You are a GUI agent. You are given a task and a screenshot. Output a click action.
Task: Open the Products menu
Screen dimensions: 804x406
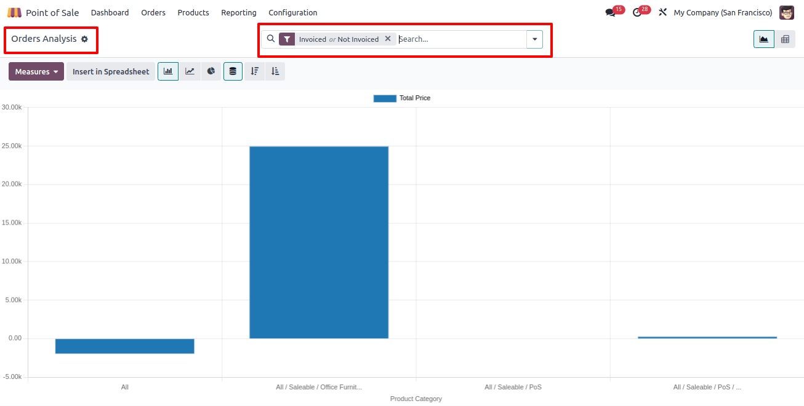[193, 12]
